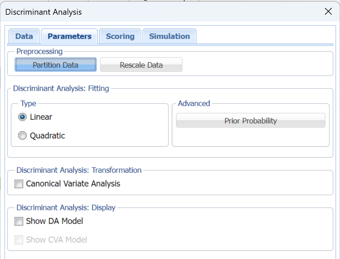Select the Parameters tab

pyautogui.click(x=70, y=36)
